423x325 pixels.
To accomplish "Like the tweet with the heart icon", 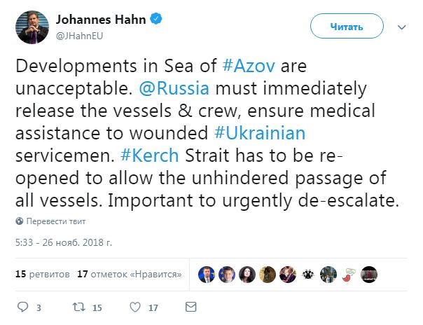I will tap(134, 307).
